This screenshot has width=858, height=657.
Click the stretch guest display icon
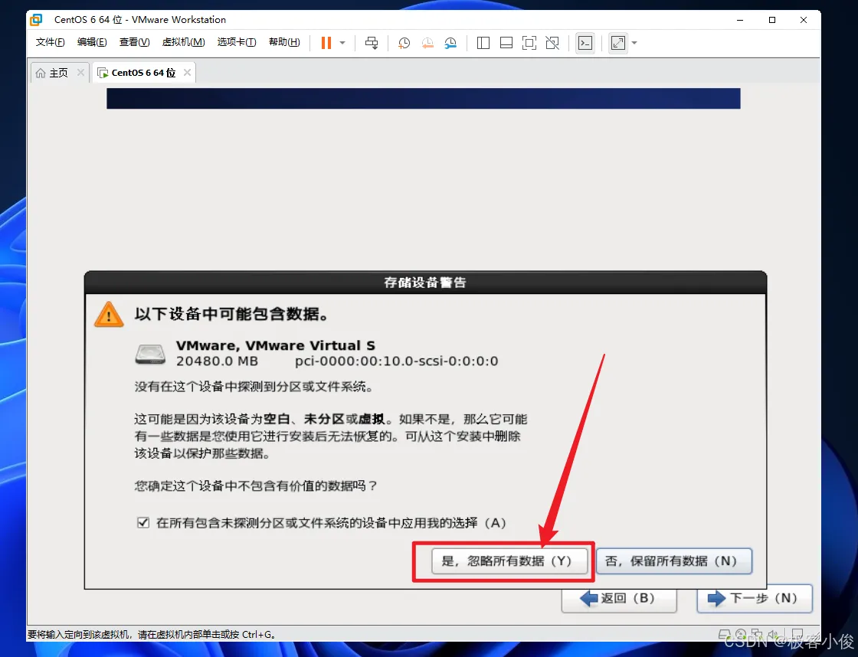tap(617, 43)
